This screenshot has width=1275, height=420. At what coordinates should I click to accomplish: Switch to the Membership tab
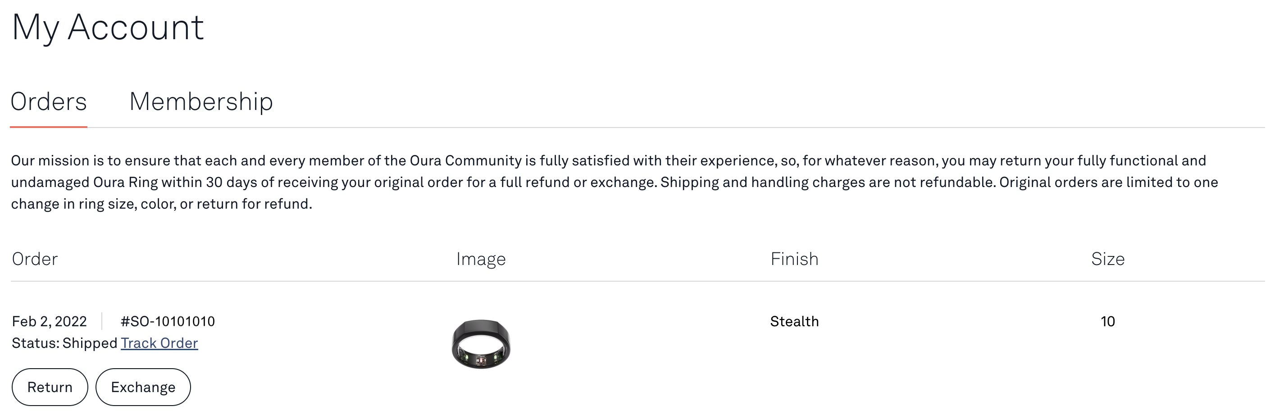pyautogui.click(x=201, y=101)
